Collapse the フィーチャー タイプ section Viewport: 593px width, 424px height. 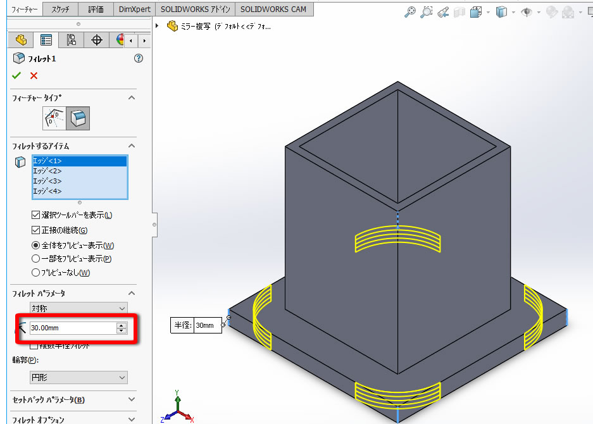tap(132, 97)
